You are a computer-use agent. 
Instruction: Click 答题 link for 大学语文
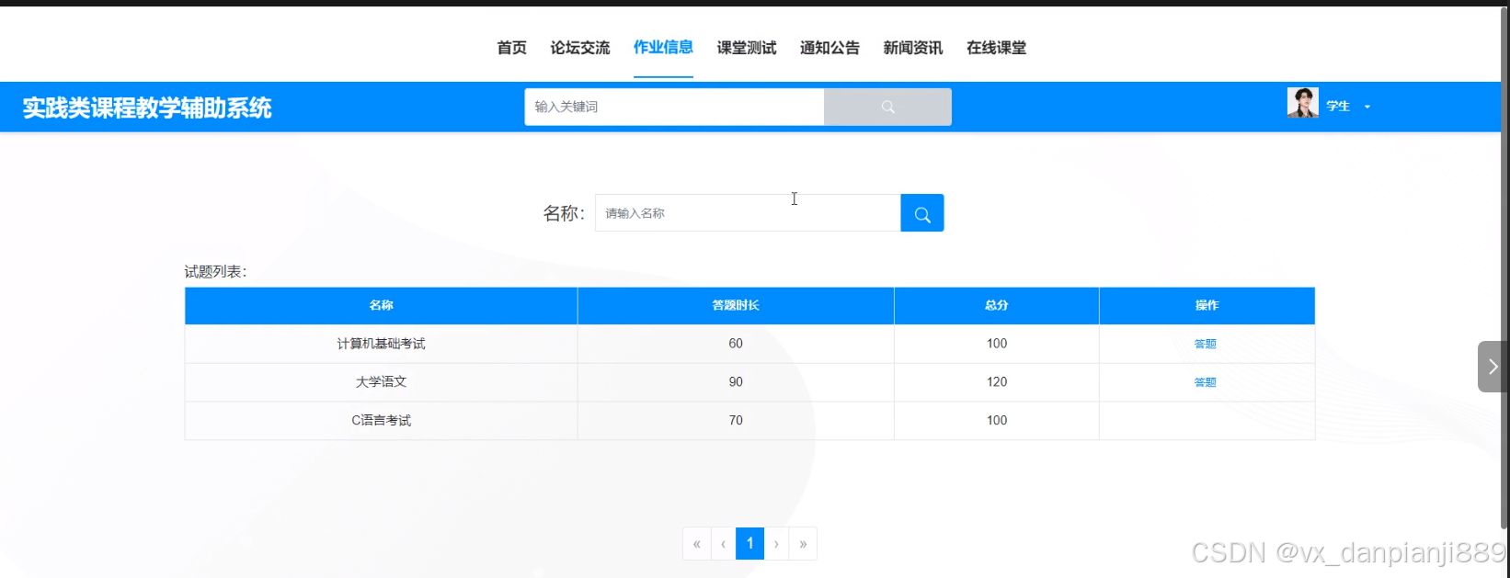pos(1205,382)
